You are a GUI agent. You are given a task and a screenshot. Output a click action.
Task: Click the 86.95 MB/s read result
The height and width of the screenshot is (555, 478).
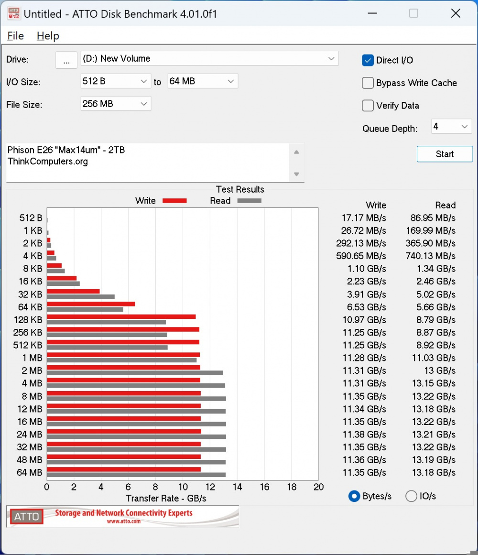(x=433, y=218)
